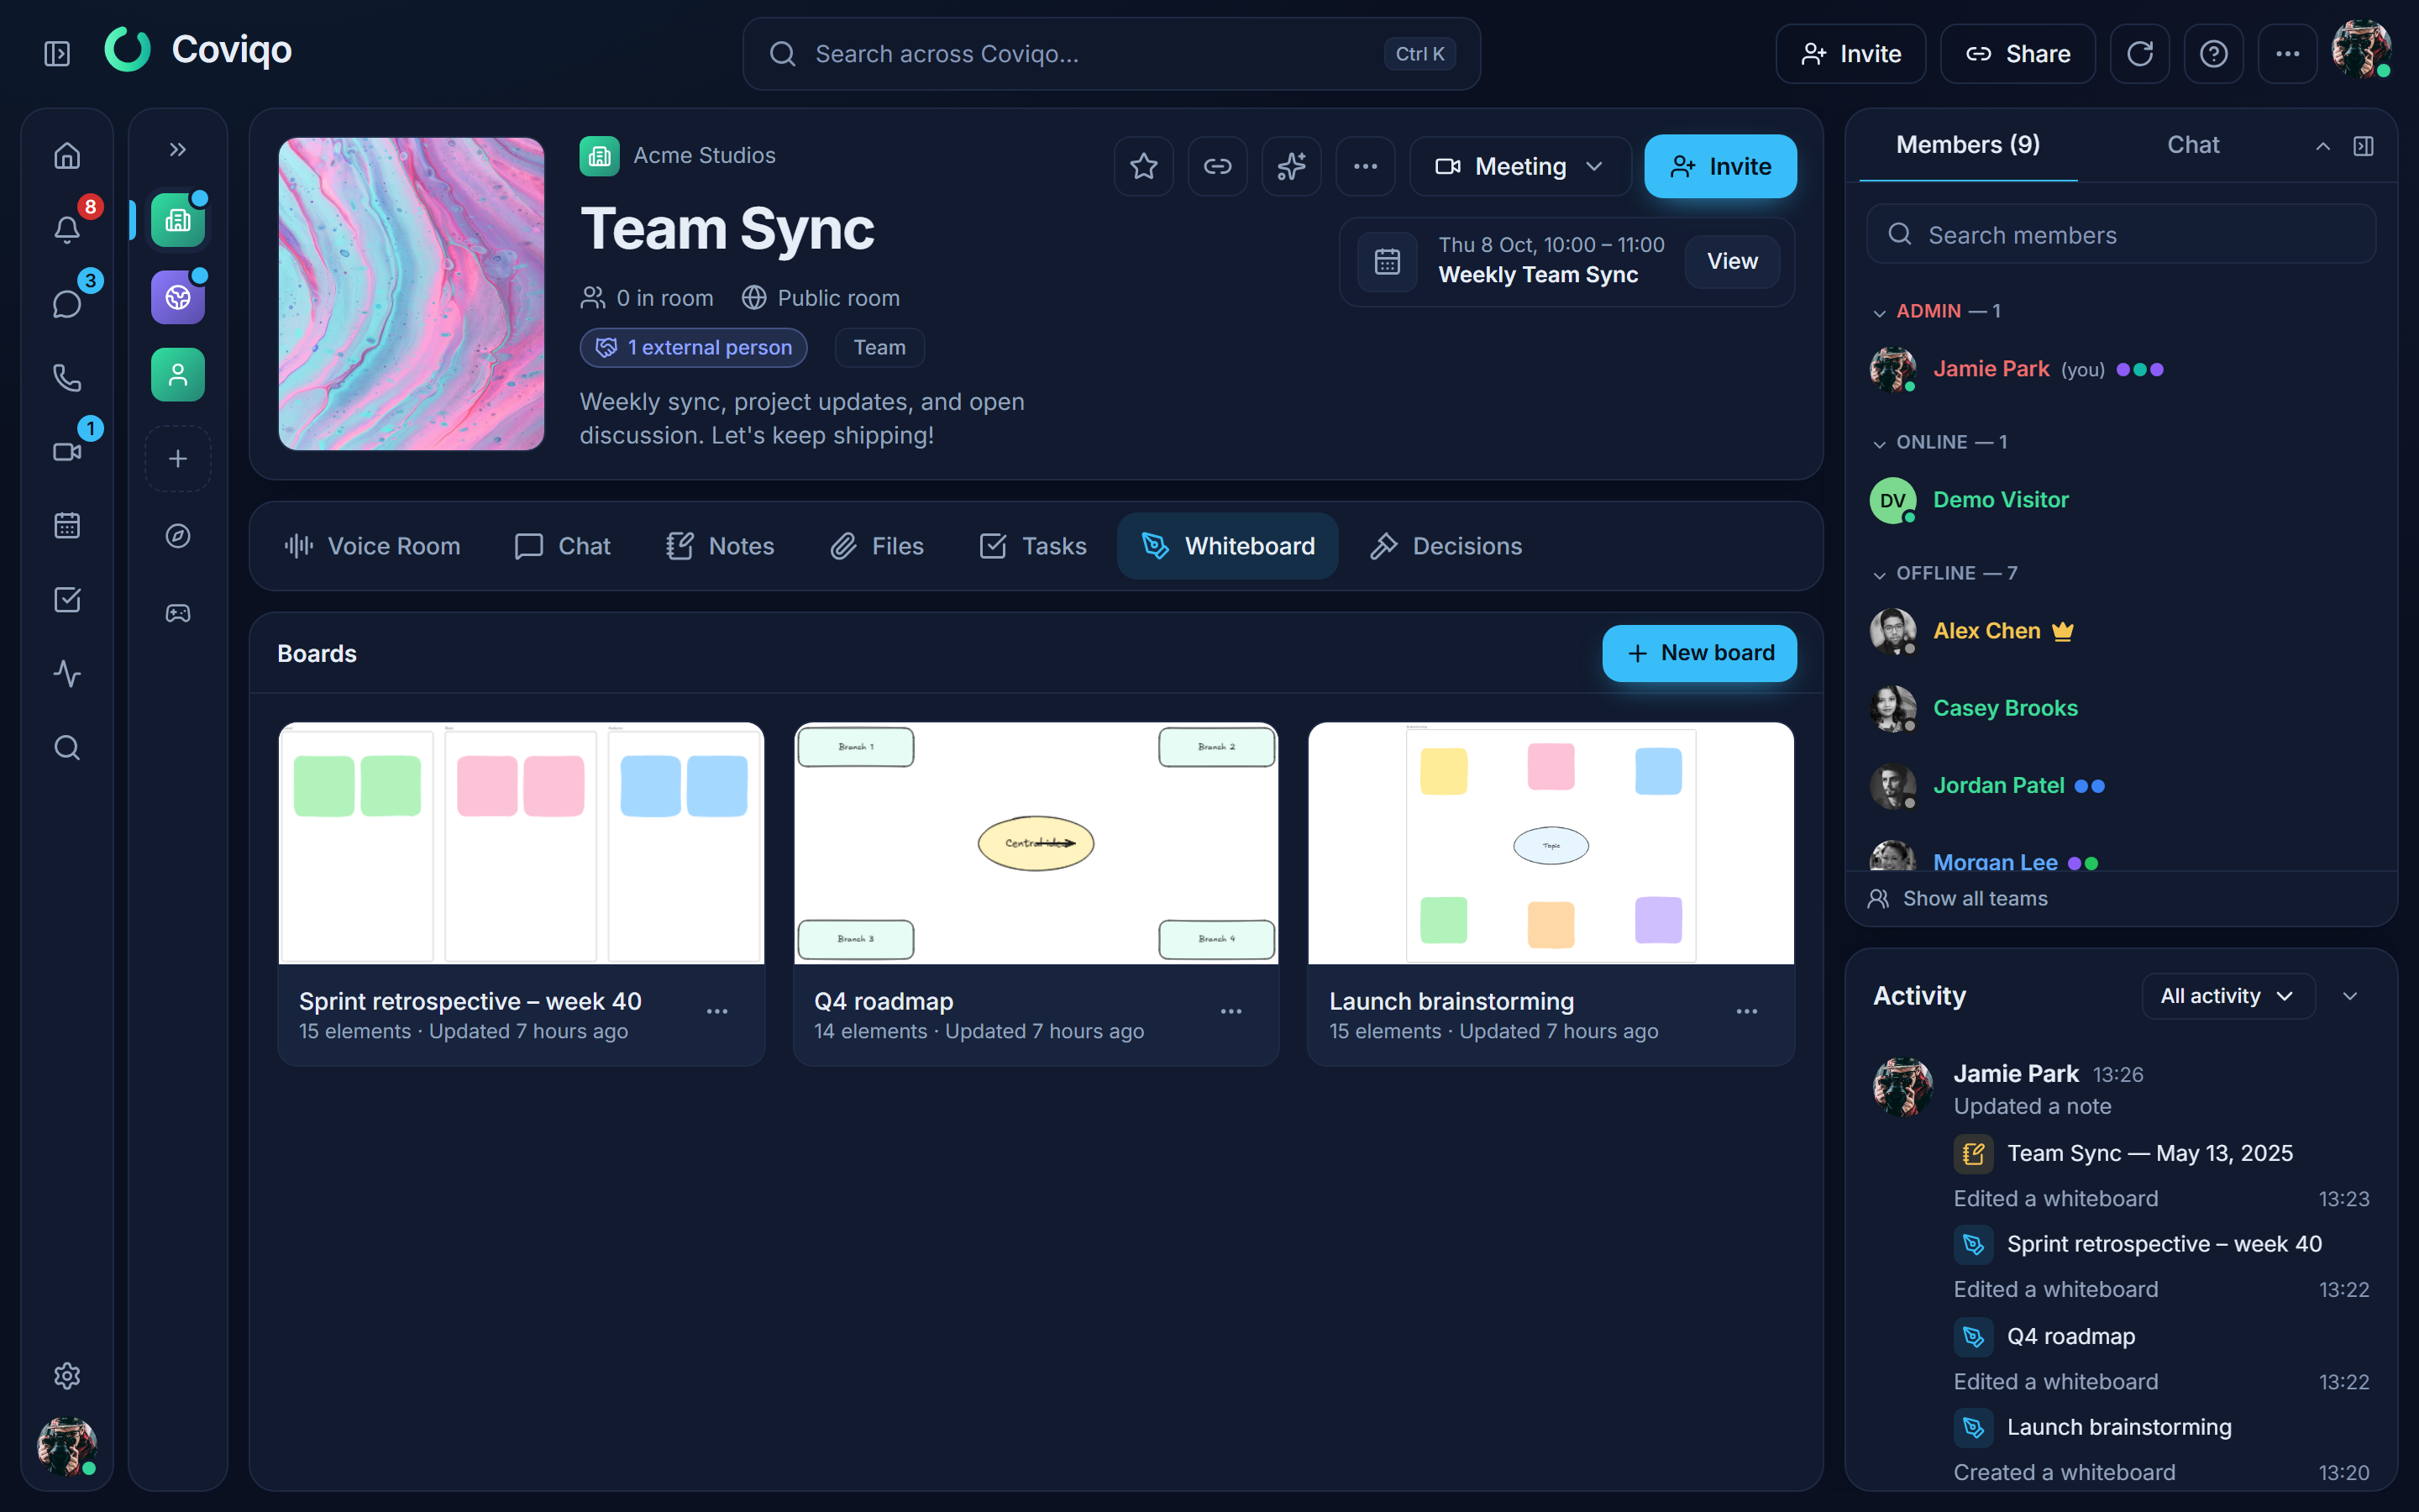Open the All activity filter dropdown
Image resolution: width=2419 pixels, height=1512 pixels.
(2228, 996)
